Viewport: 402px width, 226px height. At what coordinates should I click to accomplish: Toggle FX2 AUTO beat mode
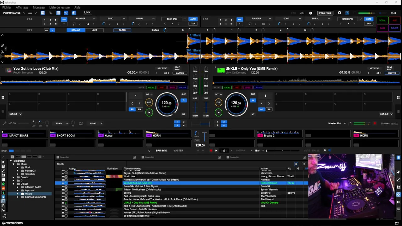368,19
